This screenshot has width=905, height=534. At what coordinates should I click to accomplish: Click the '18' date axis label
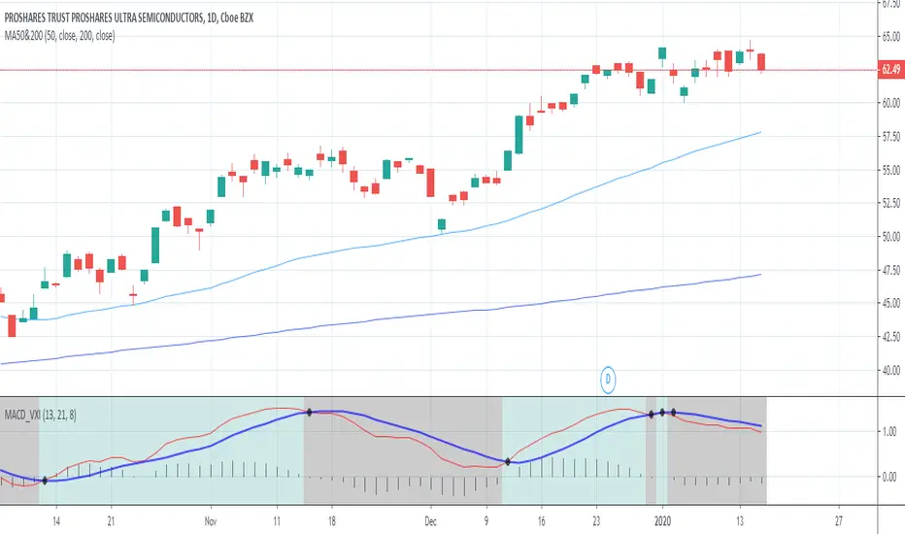[x=331, y=521]
